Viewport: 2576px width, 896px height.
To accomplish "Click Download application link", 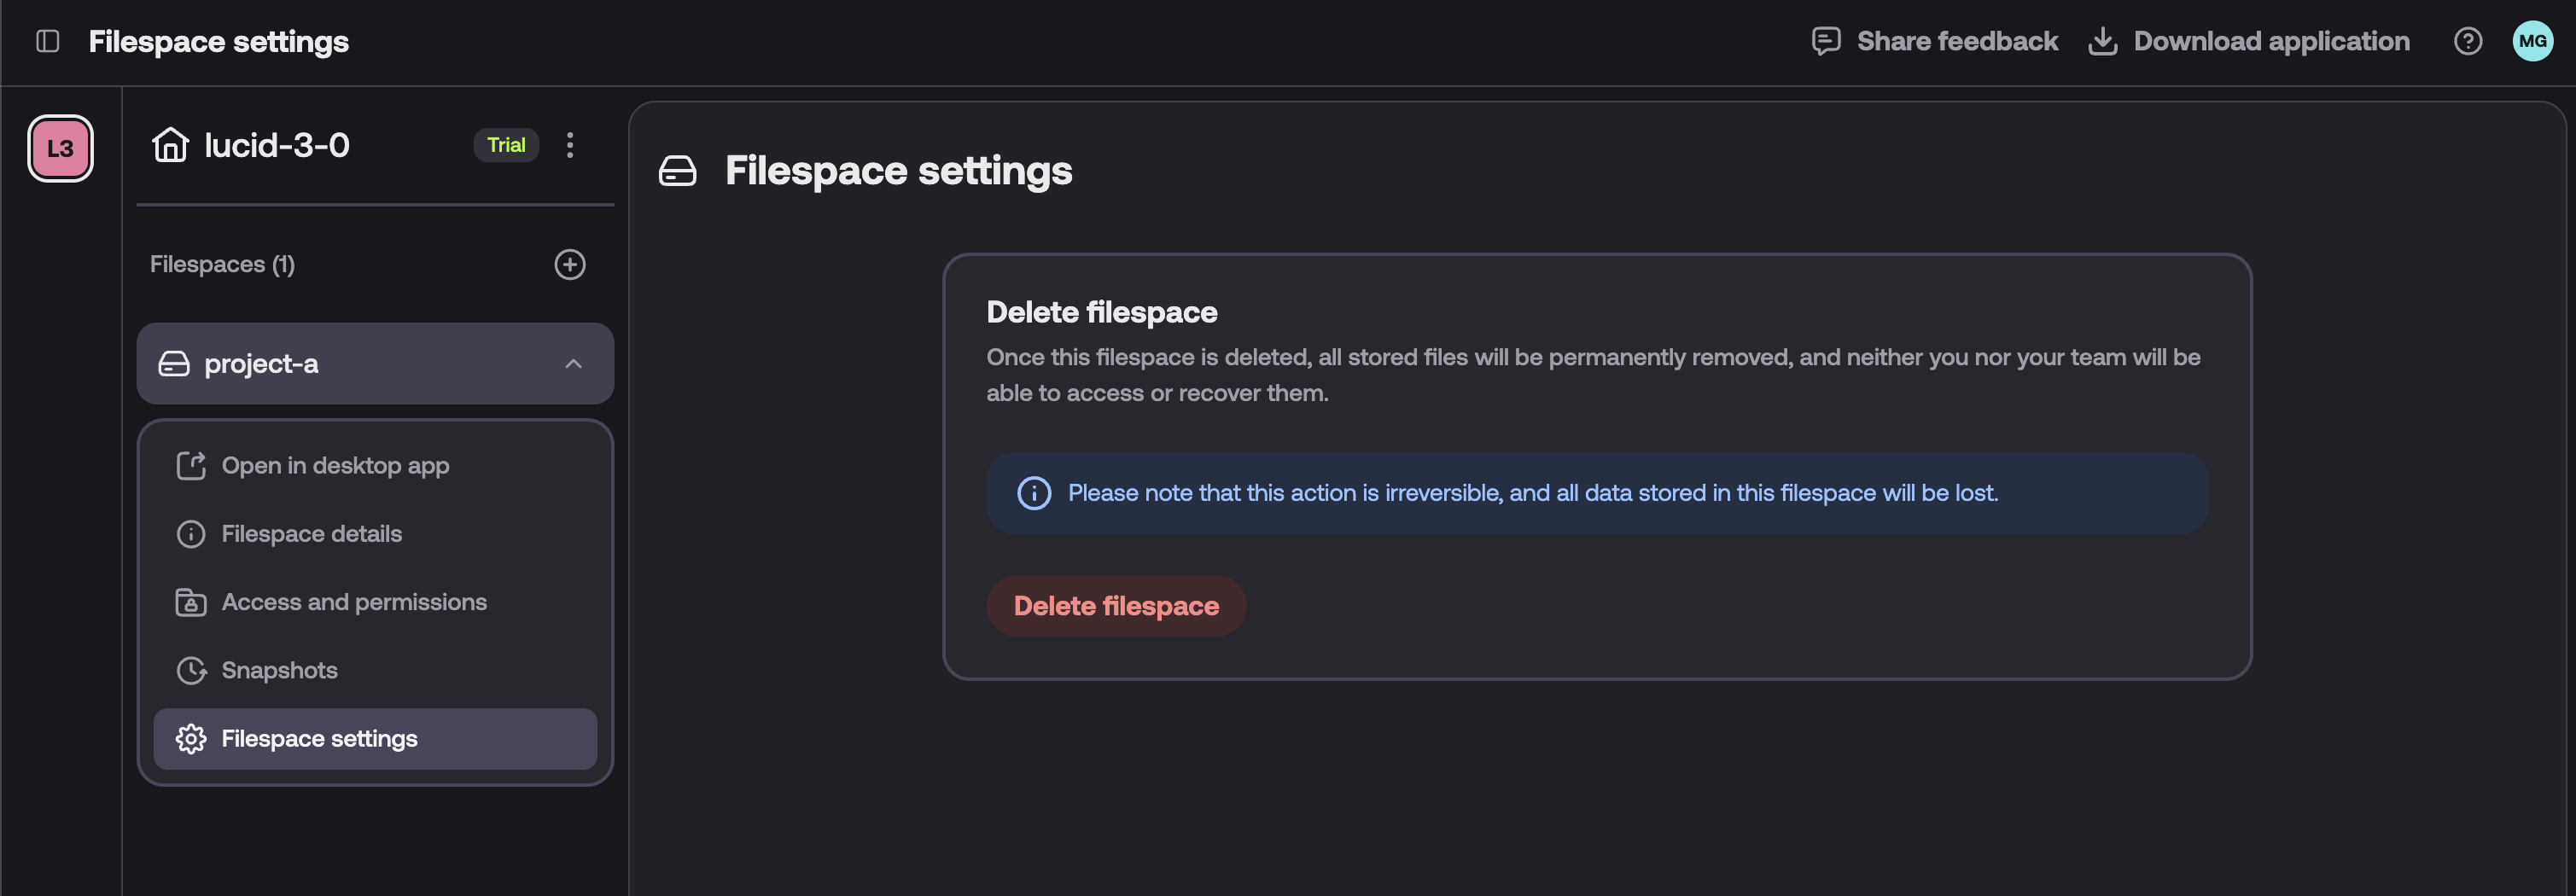I will pyautogui.click(x=2271, y=41).
